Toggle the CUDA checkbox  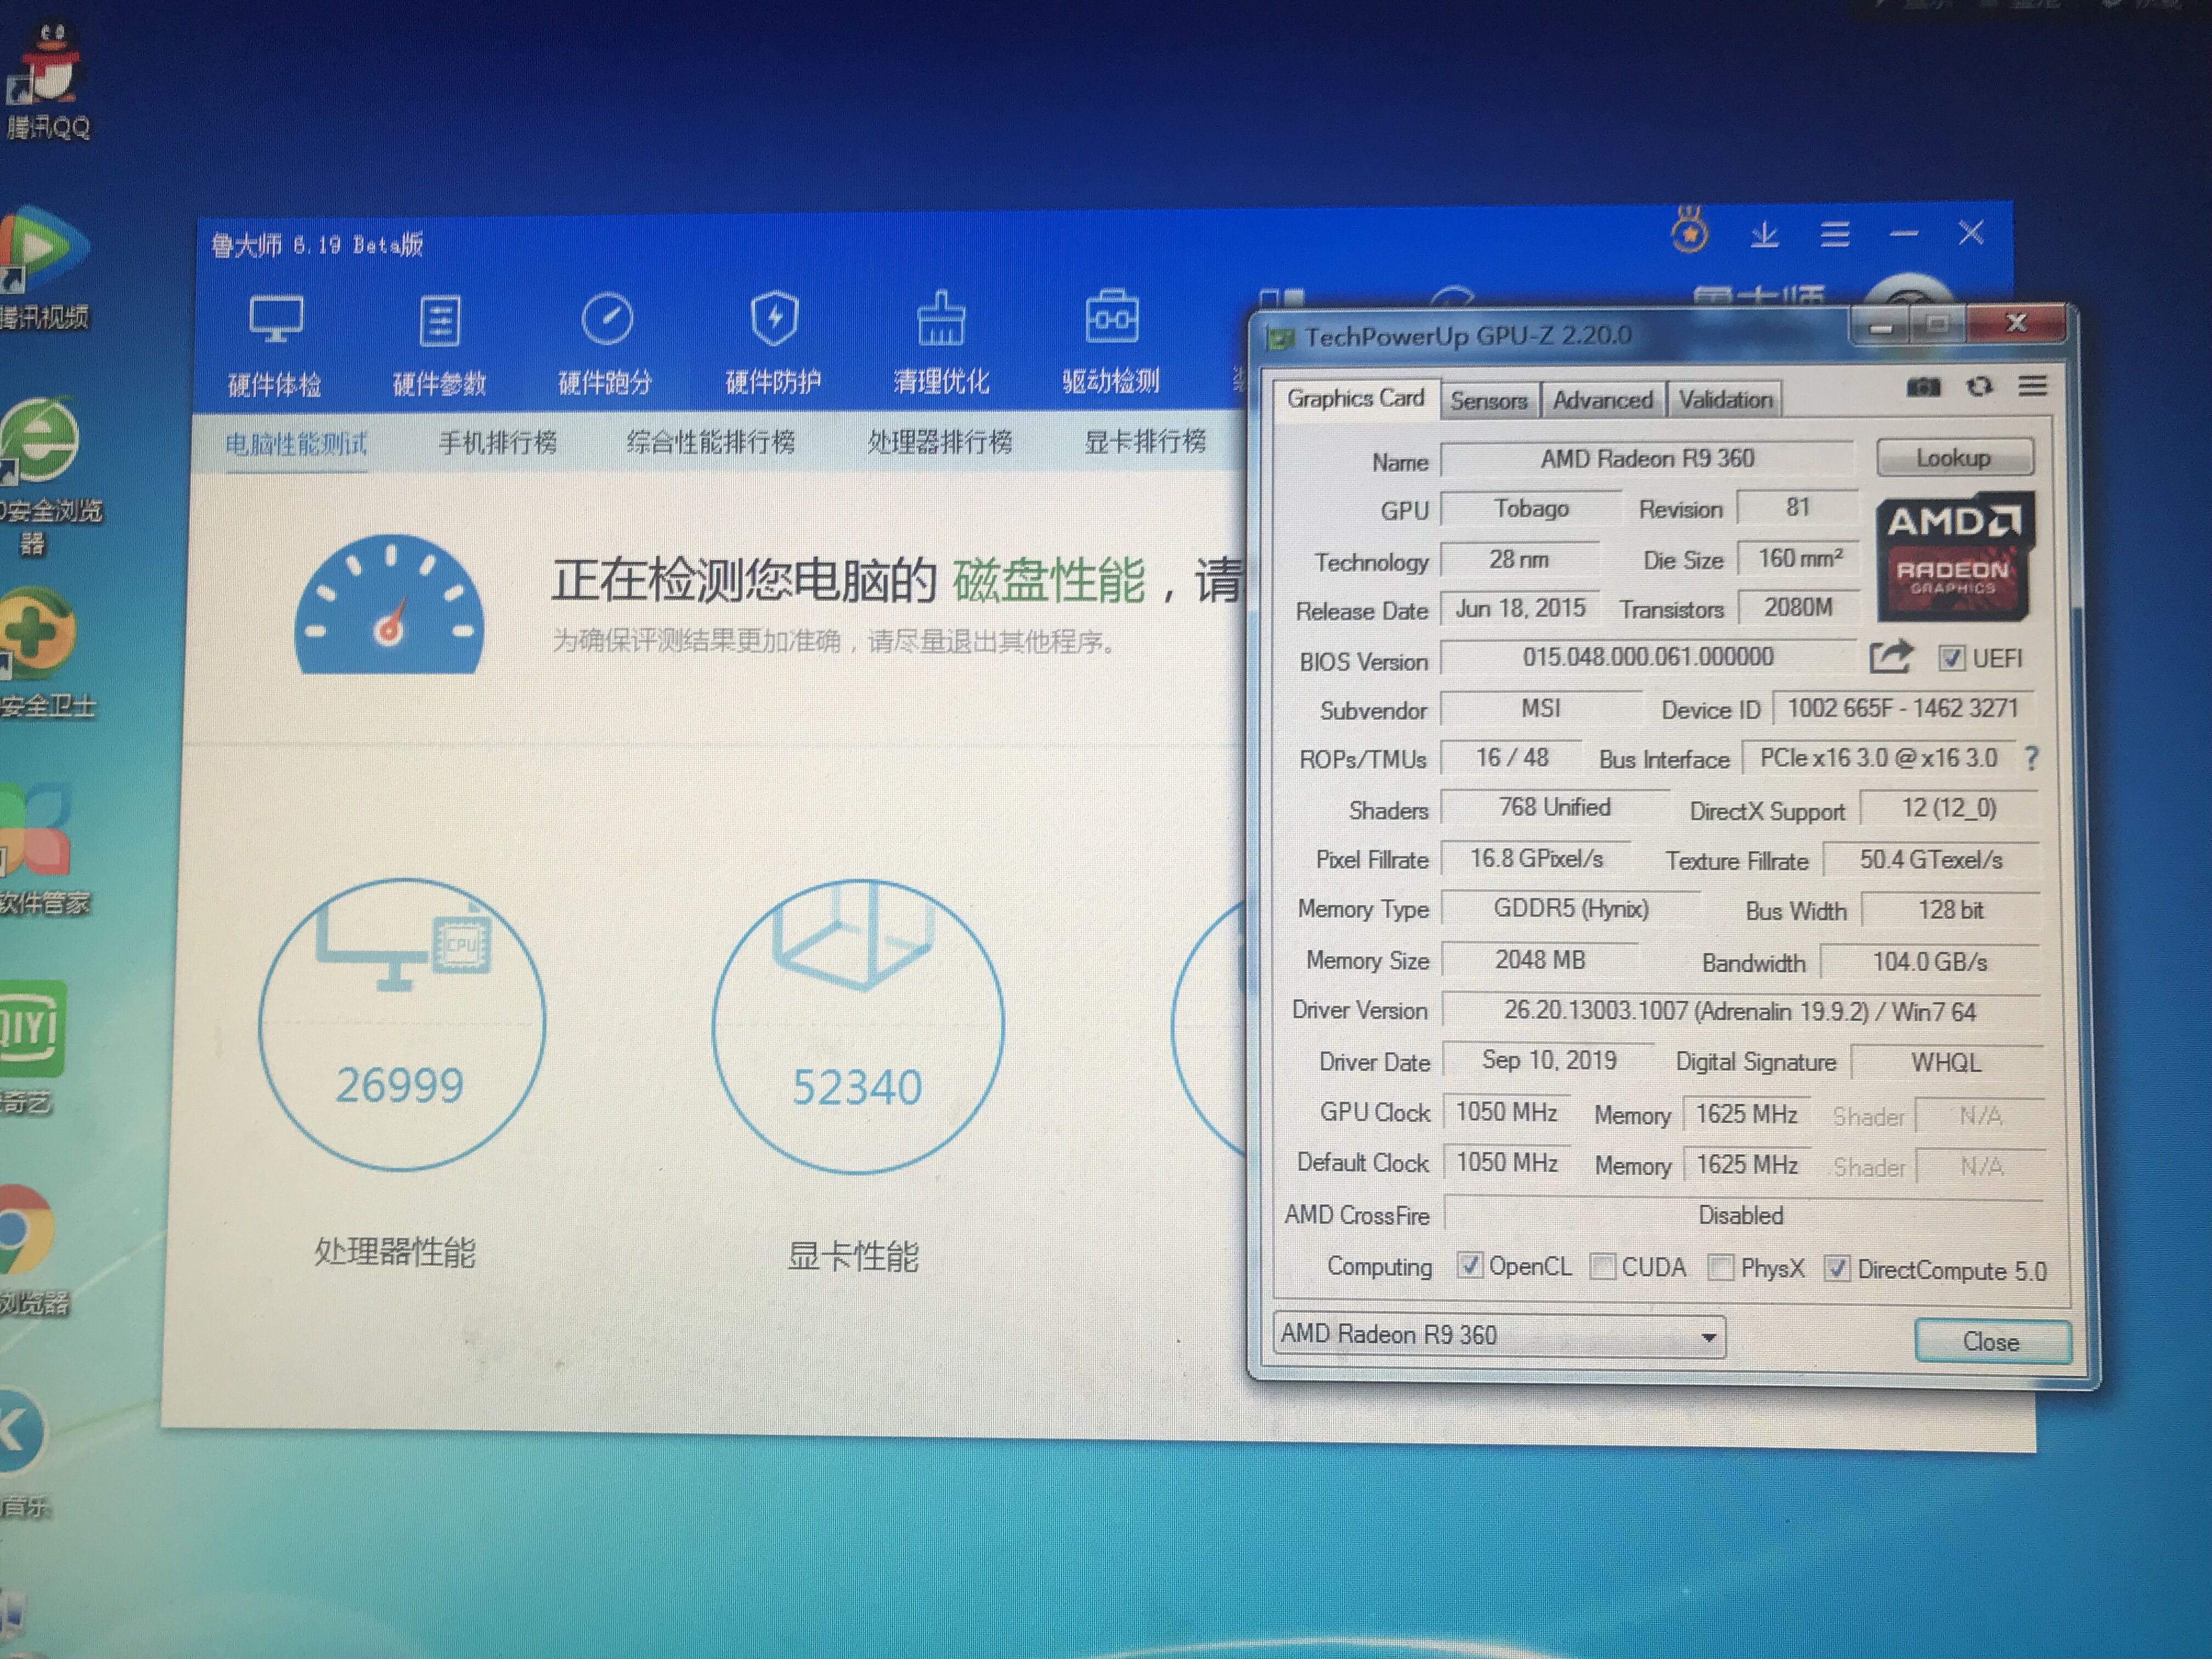click(x=1602, y=1266)
